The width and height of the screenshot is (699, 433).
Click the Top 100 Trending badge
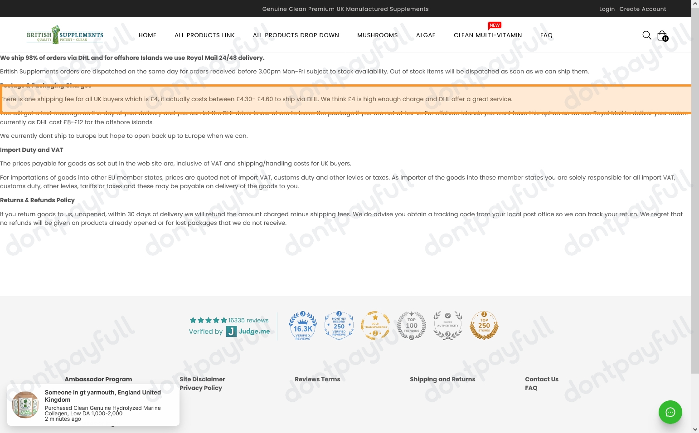tap(412, 326)
